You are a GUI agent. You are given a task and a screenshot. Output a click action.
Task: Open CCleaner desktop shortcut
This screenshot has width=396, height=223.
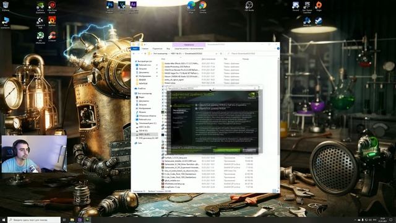(x=52, y=37)
